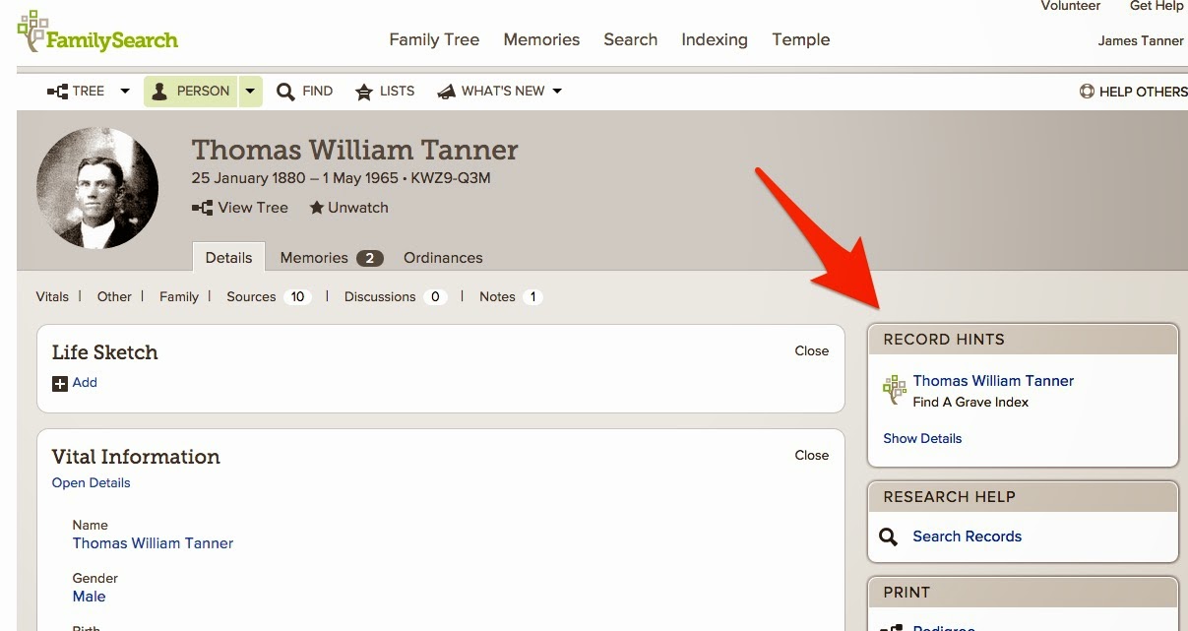Click the Find A Grave Index text
Screen dimensions: 1188x631
(970, 402)
